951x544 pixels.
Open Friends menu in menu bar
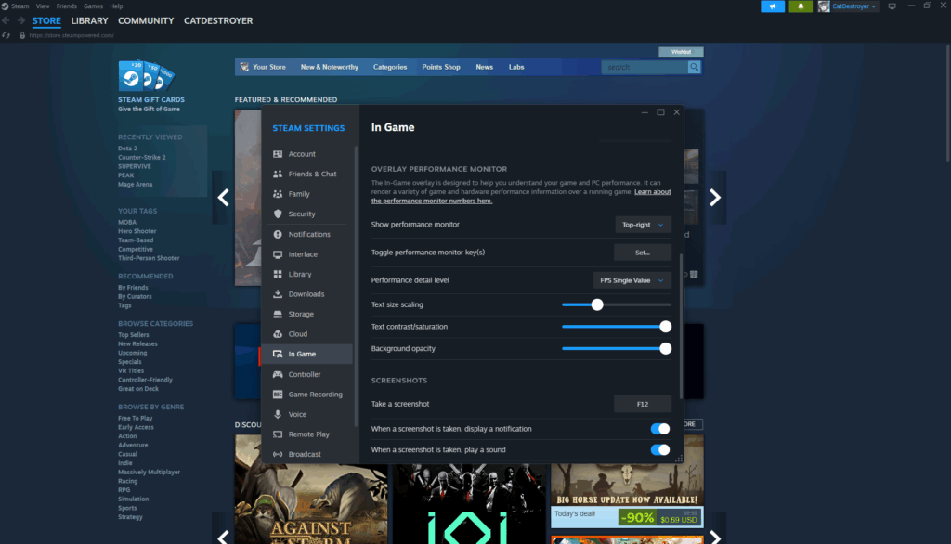66,6
